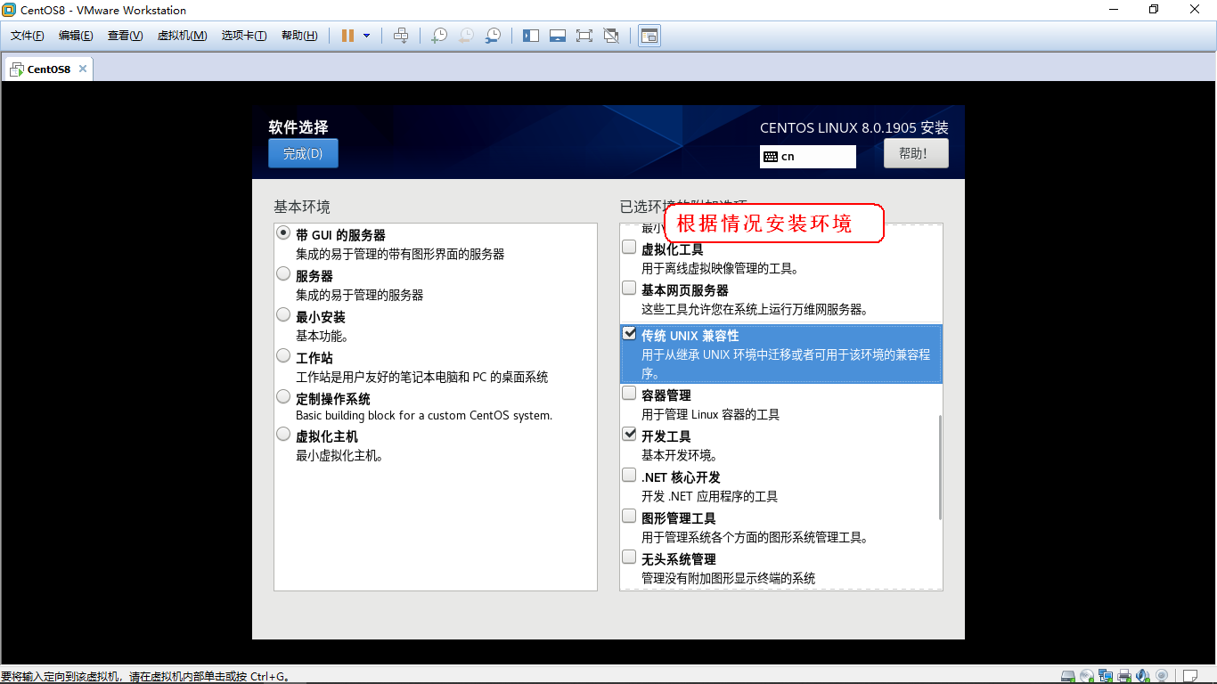Click the suspend (pause) virtual machine icon

[347, 36]
